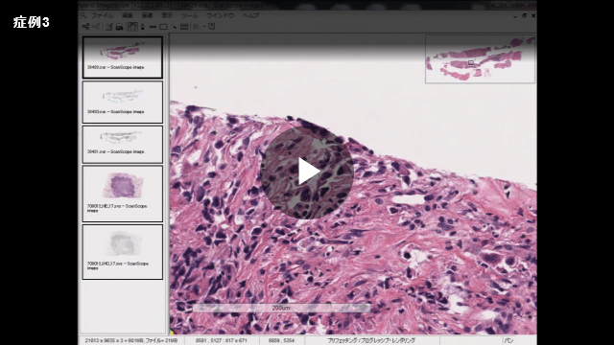Open the dropdown arrow beside analysis icon
Image resolution: width=614 pixels, height=345 pixels.
click(x=204, y=27)
